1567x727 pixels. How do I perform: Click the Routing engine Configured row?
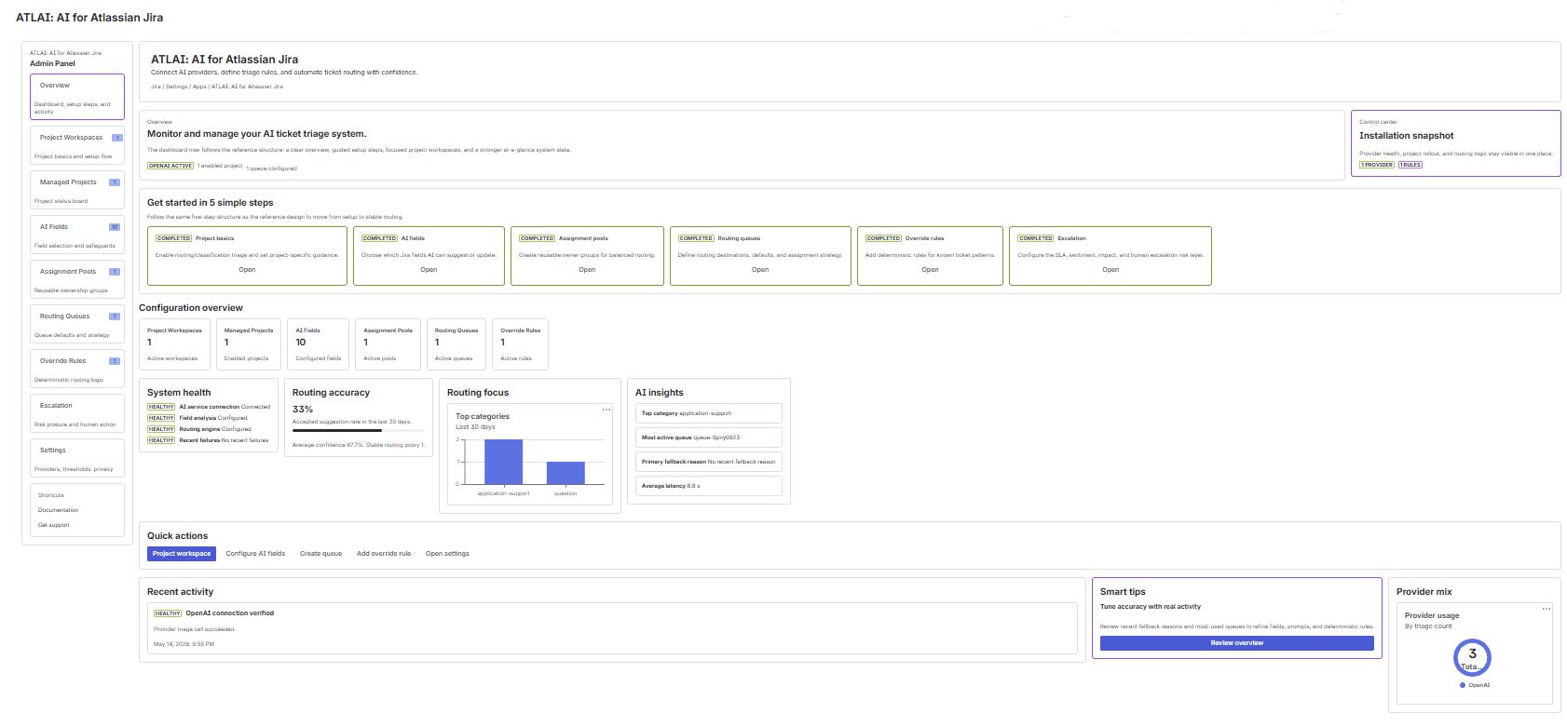pos(199,429)
